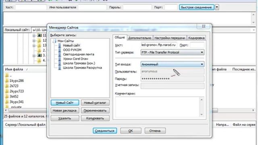Select the Новый сайт entry
The image size is (258, 145).
pyautogui.click(x=71, y=46)
